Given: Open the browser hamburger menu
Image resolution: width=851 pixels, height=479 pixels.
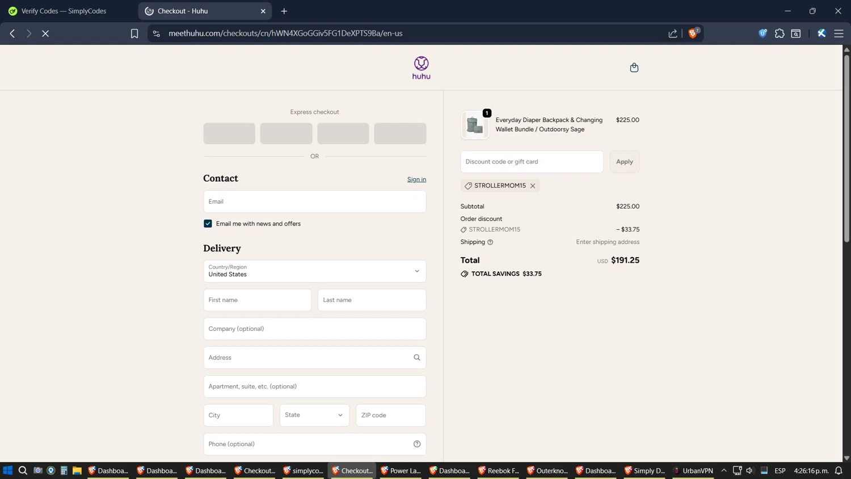Looking at the screenshot, I should pos(839,33).
